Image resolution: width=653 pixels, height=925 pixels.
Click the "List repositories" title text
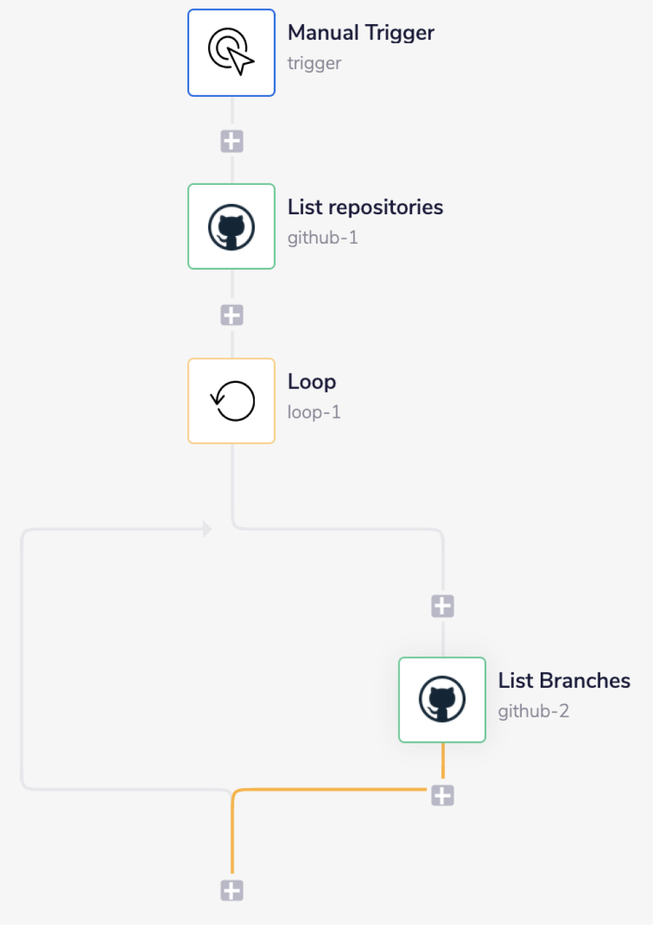pos(365,207)
